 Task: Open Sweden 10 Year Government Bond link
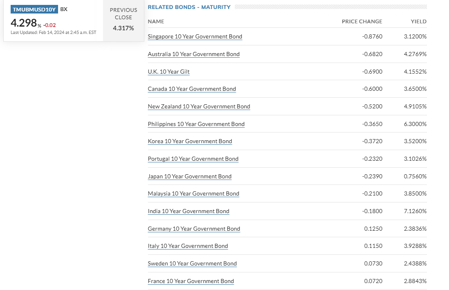pos(192,263)
